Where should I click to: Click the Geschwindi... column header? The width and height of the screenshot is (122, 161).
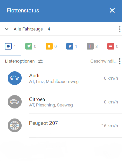(103, 61)
